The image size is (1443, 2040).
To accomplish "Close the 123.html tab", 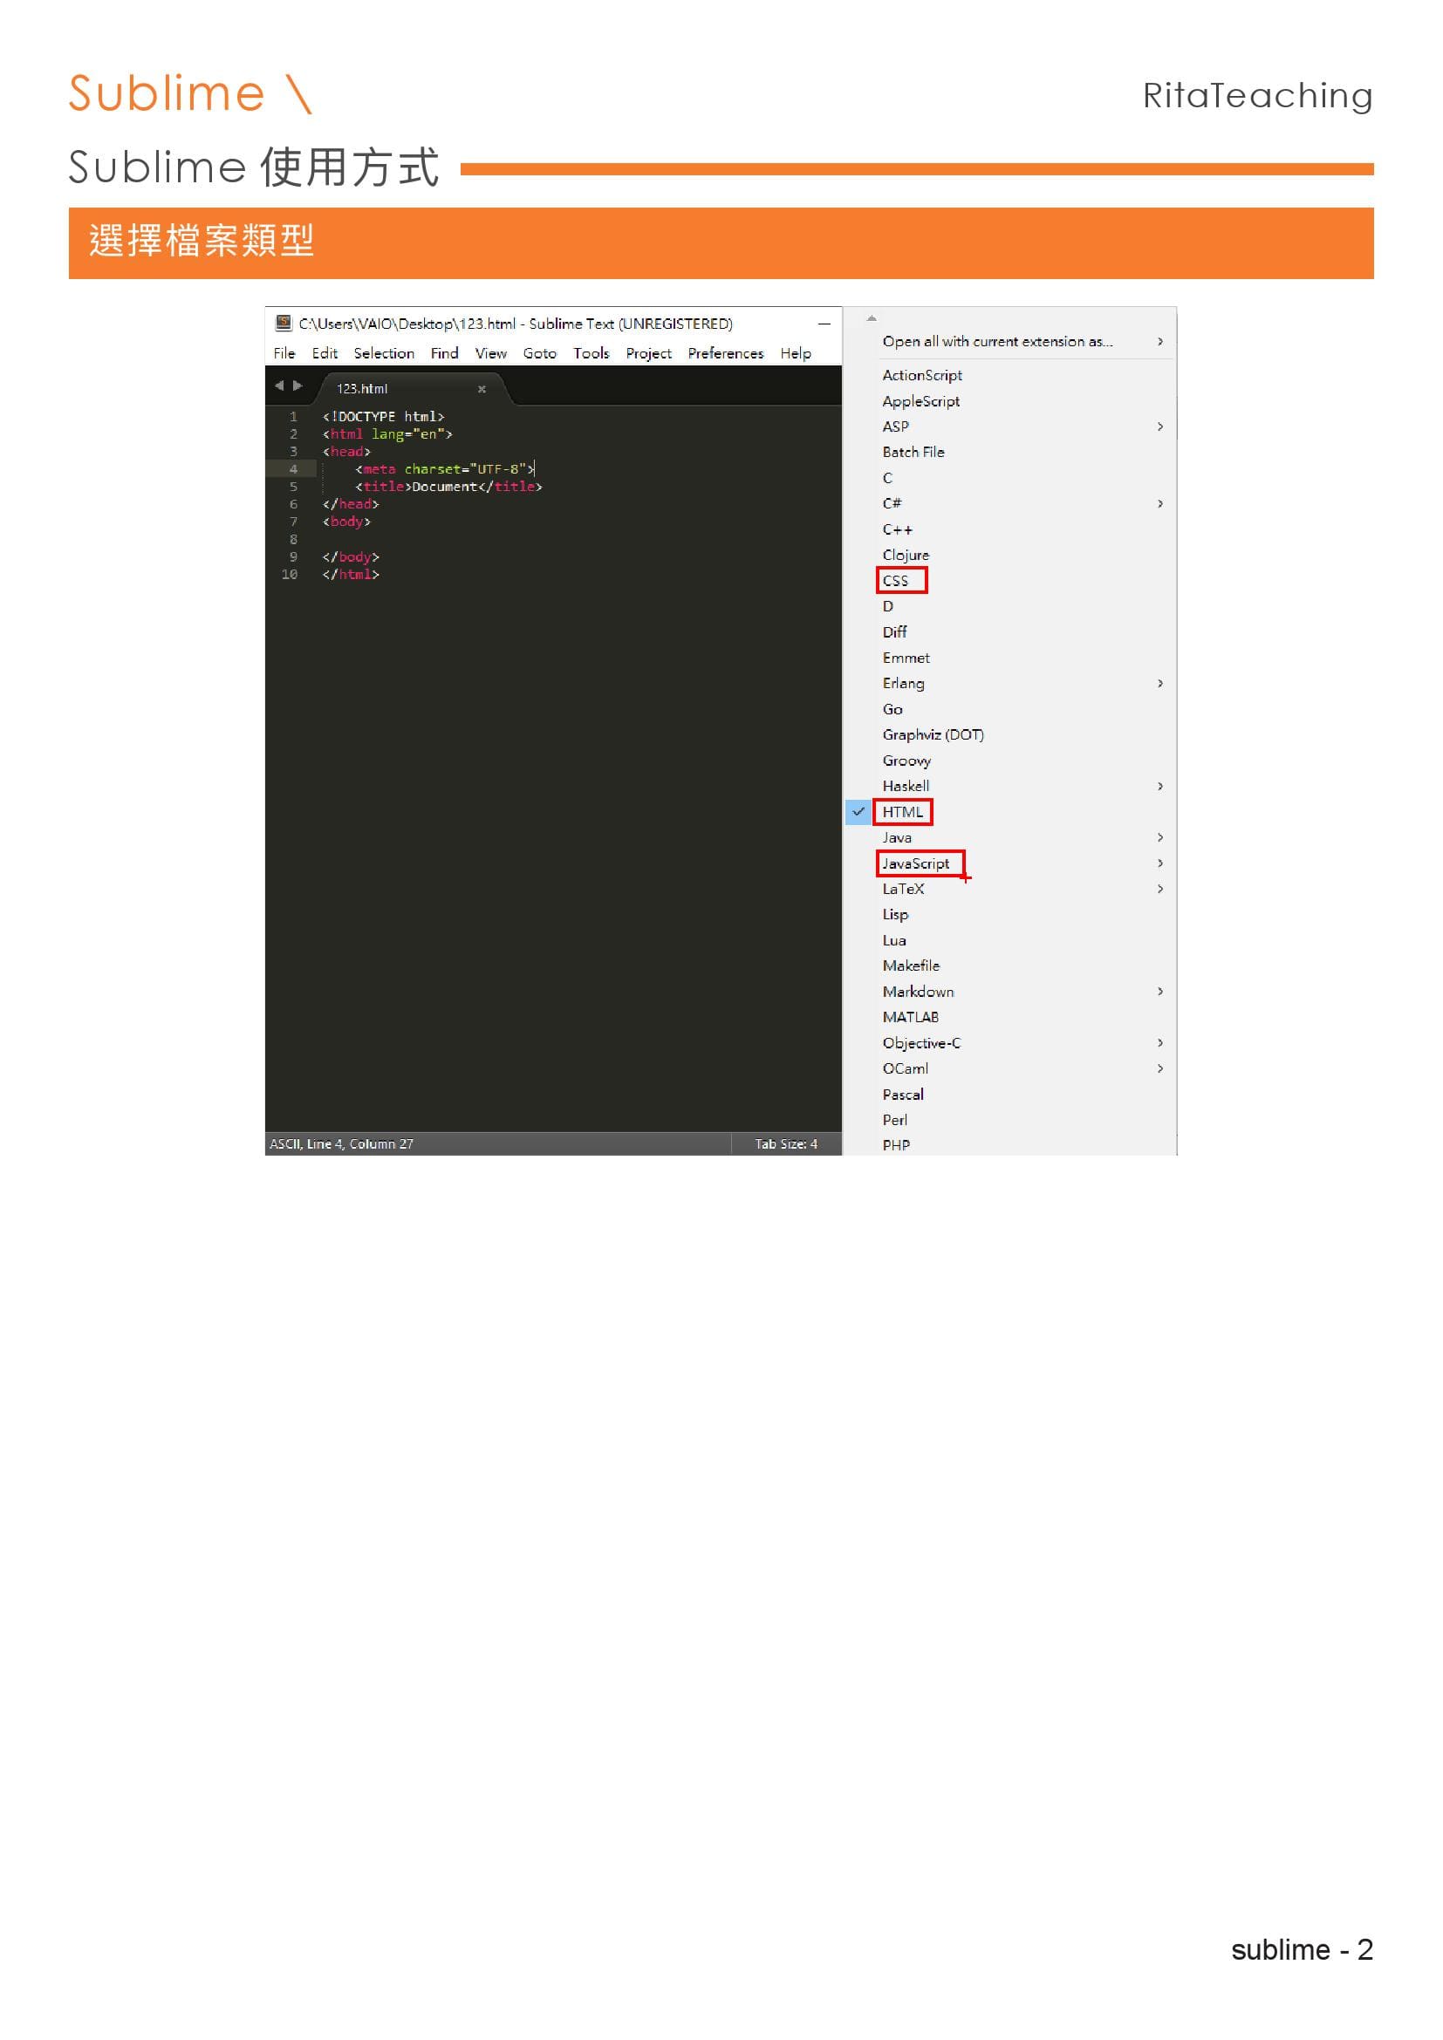I will pyautogui.click(x=482, y=389).
